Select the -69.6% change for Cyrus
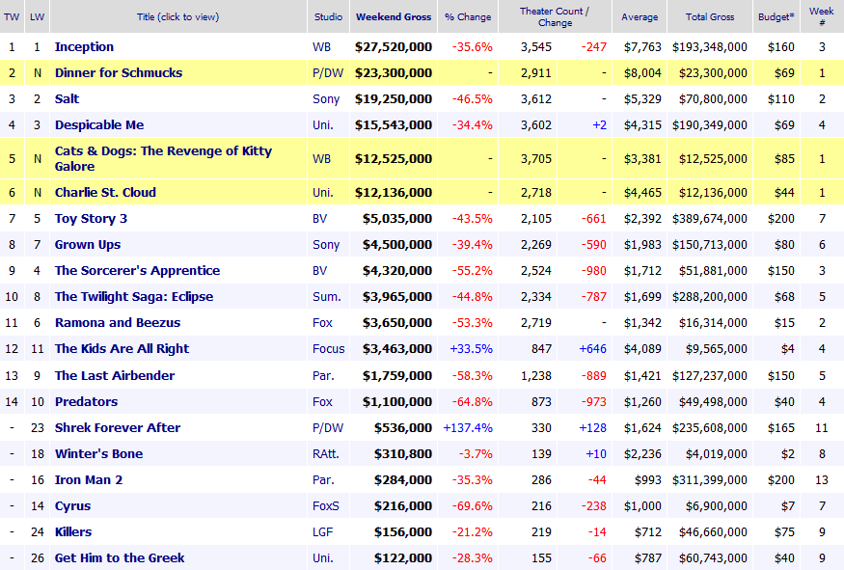The image size is (844, 570). 472,506
